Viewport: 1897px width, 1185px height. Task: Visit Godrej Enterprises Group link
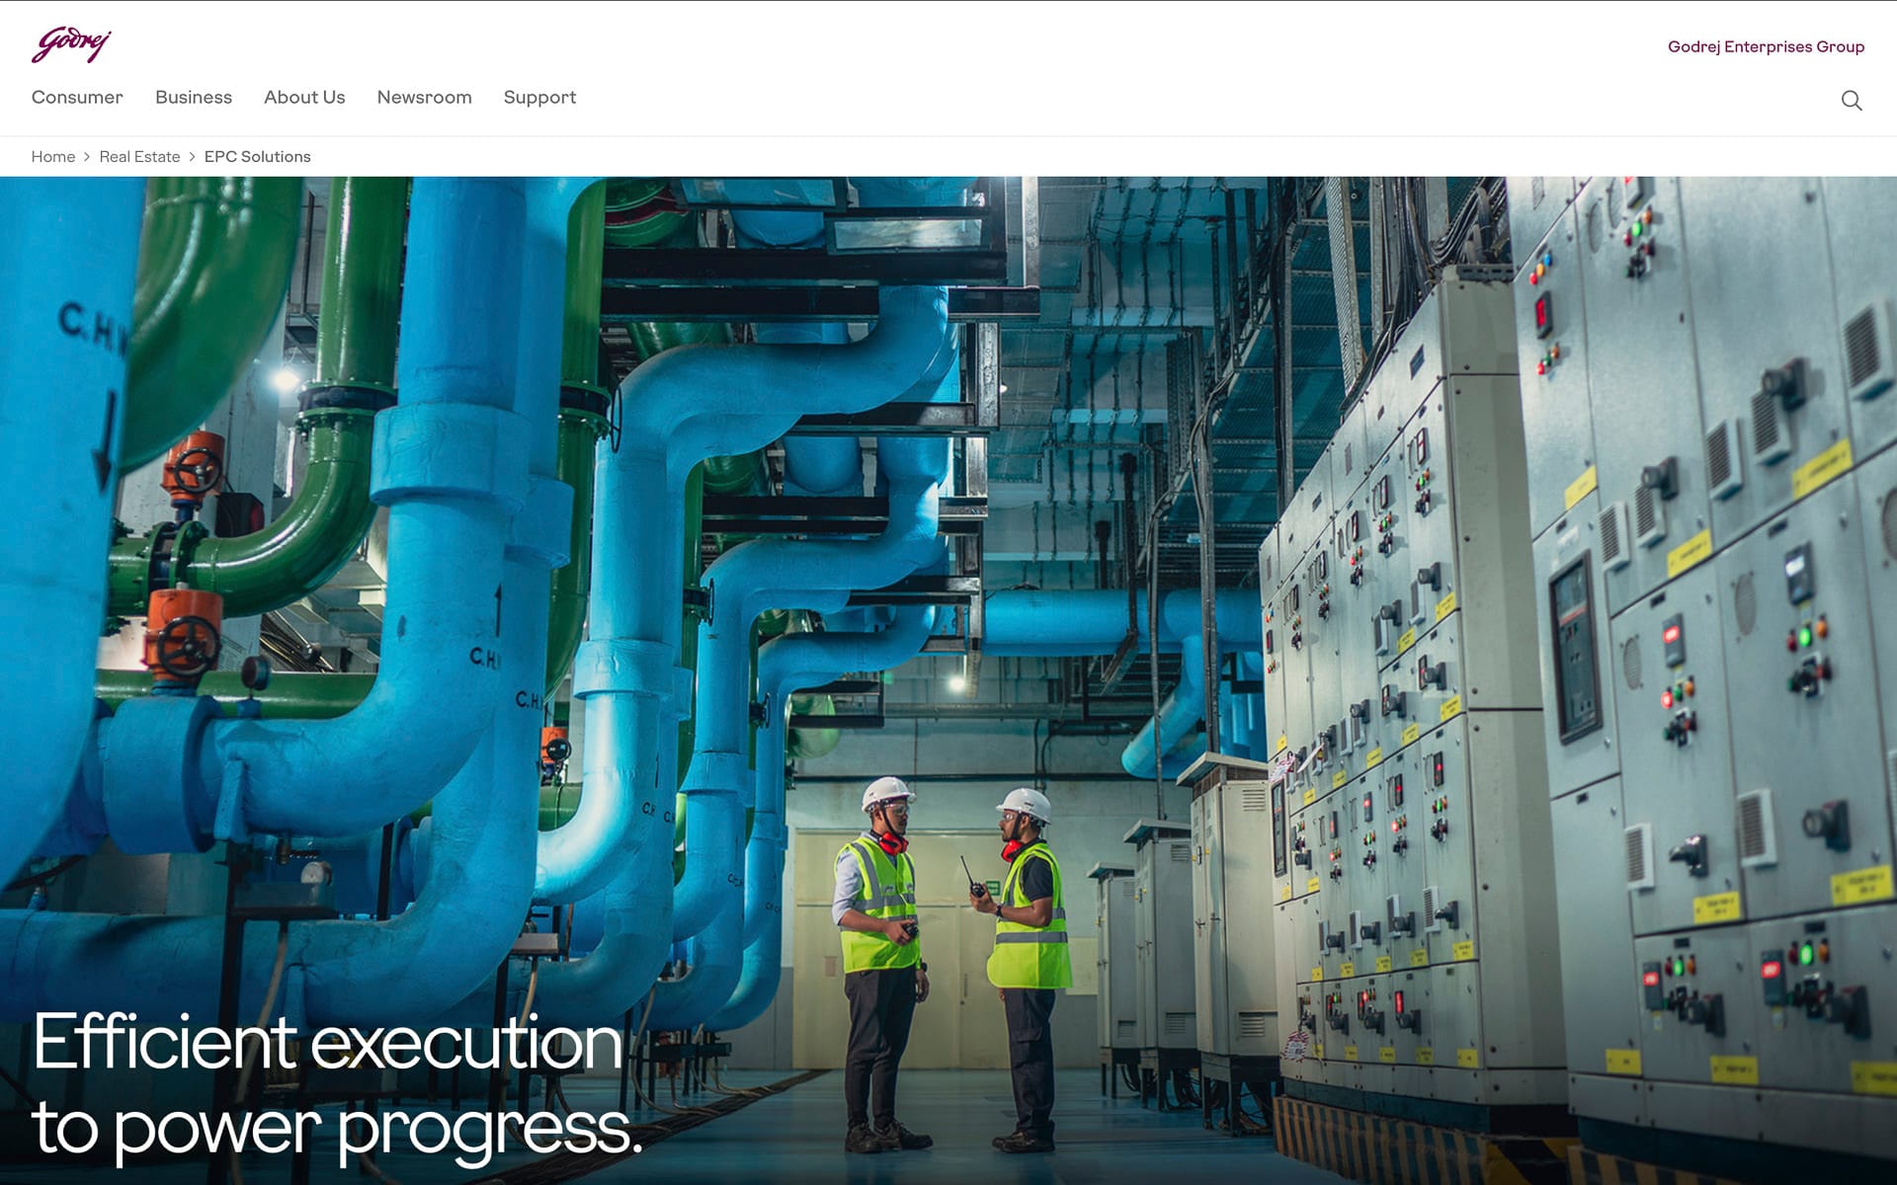point(1766,46)
